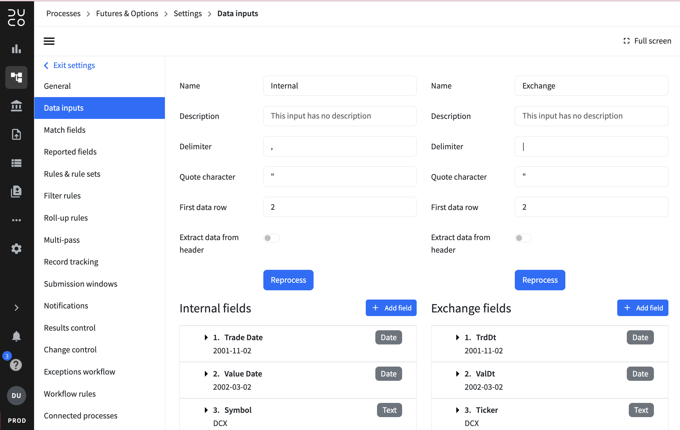Click the file upload icon in sidebar
Viewport: 680px width, 430px height.
(x=16, y=134)
